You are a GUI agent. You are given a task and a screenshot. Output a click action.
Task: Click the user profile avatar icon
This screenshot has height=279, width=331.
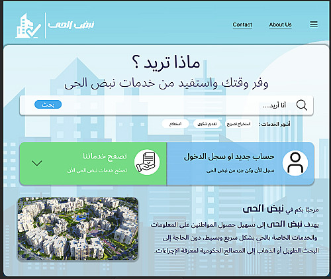tap(295, 164)
